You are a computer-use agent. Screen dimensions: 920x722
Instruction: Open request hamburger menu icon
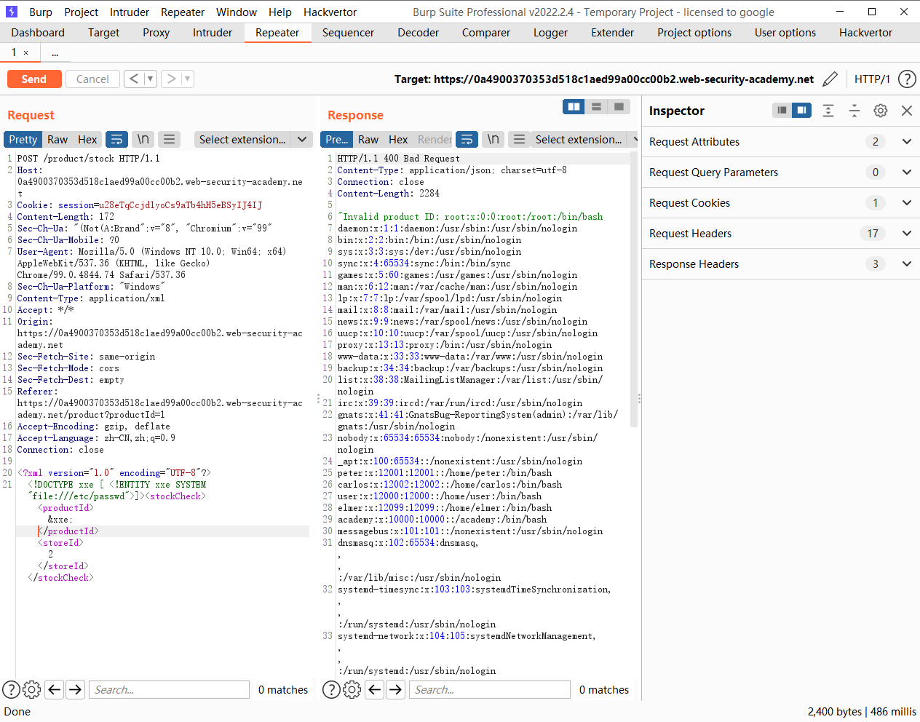coord(169,139)
